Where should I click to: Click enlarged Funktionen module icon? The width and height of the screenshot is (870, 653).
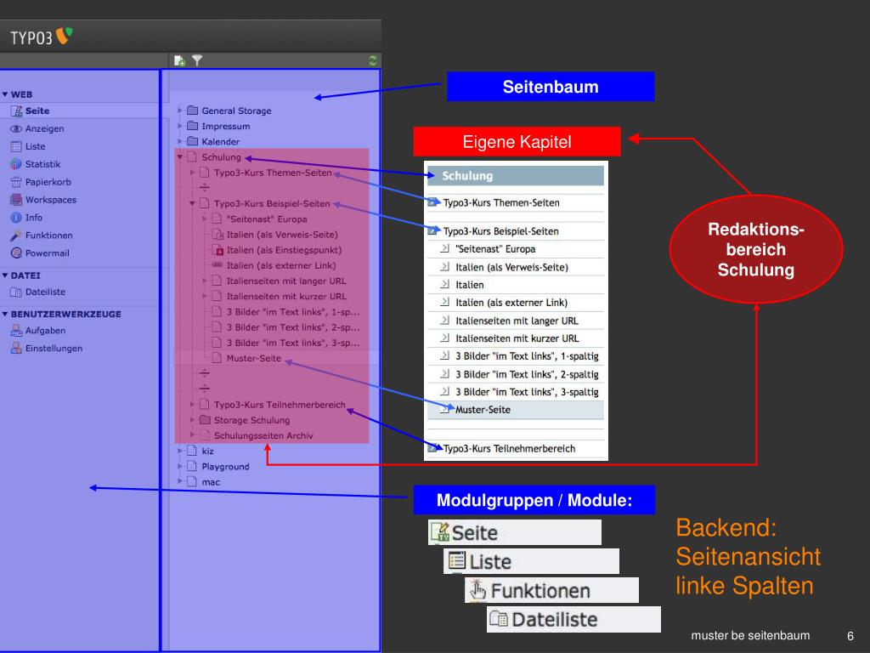(477, 590)
